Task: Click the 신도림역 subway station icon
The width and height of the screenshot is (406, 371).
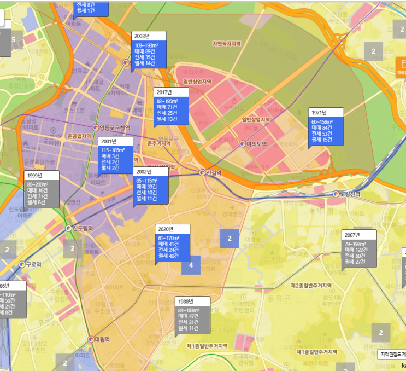Action: coord(68,228)
